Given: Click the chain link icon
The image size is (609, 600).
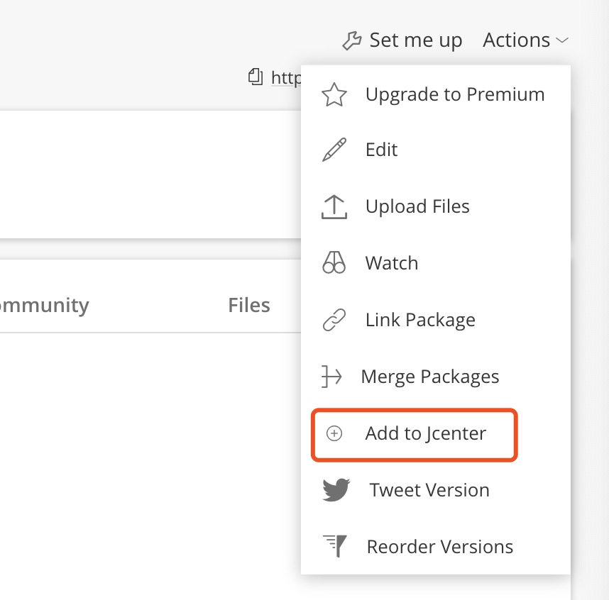Looking at the screenshot, I should (x=334, y=320).
